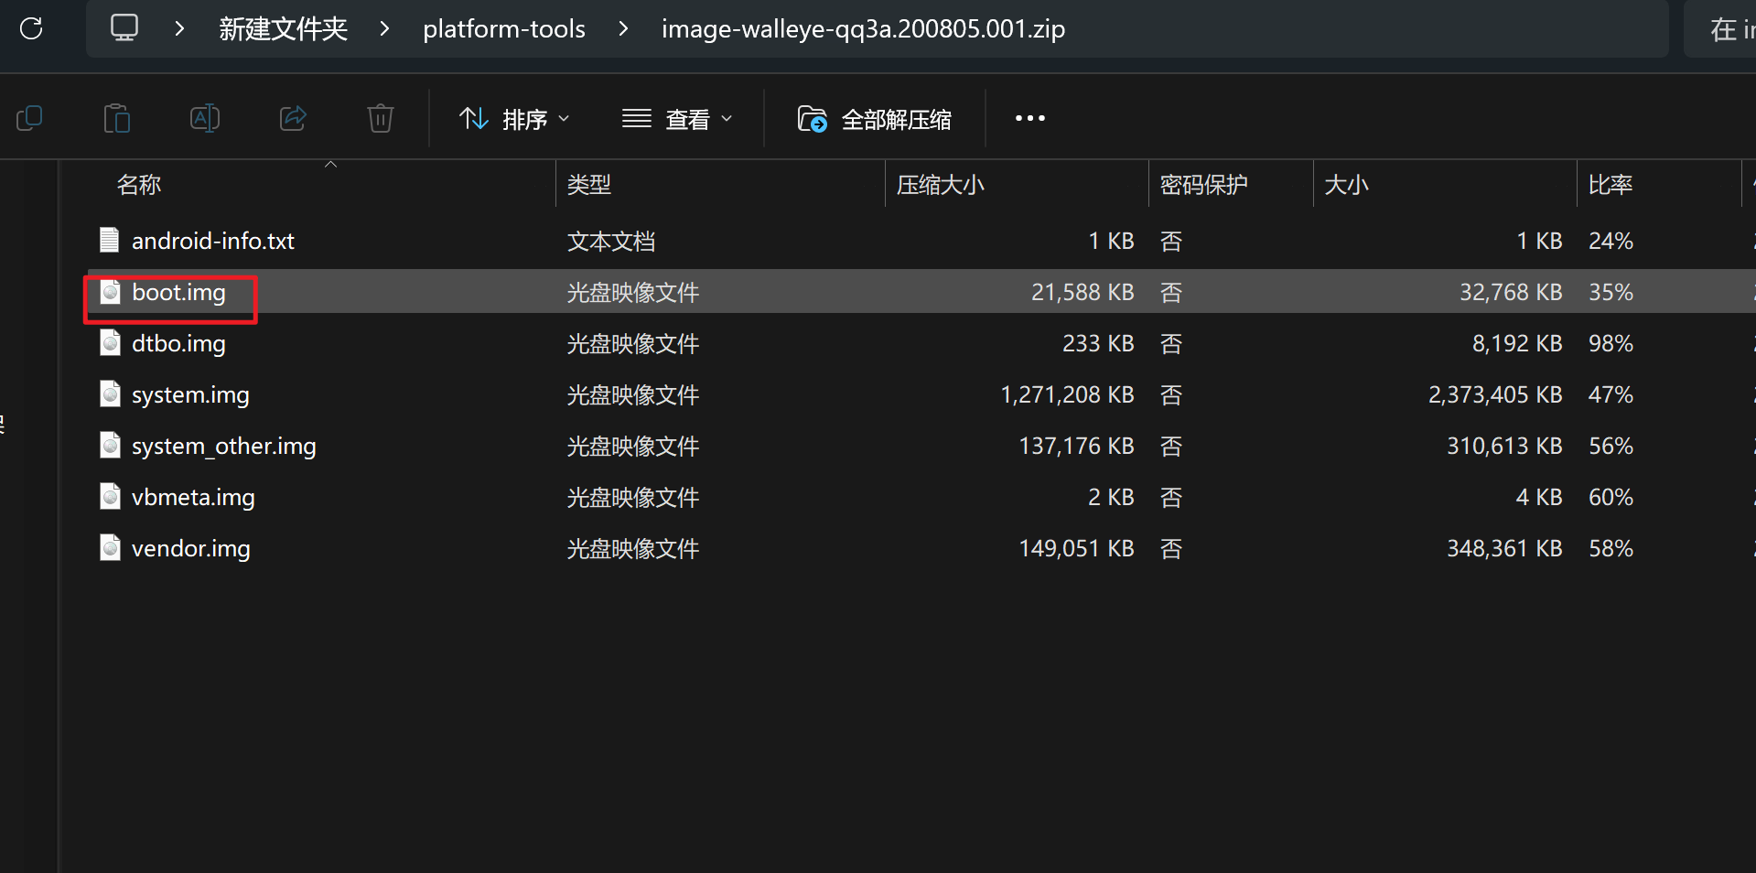1756x873 pixels.
Task: Sort by 大小 column header
Action: pos(1347,184)
